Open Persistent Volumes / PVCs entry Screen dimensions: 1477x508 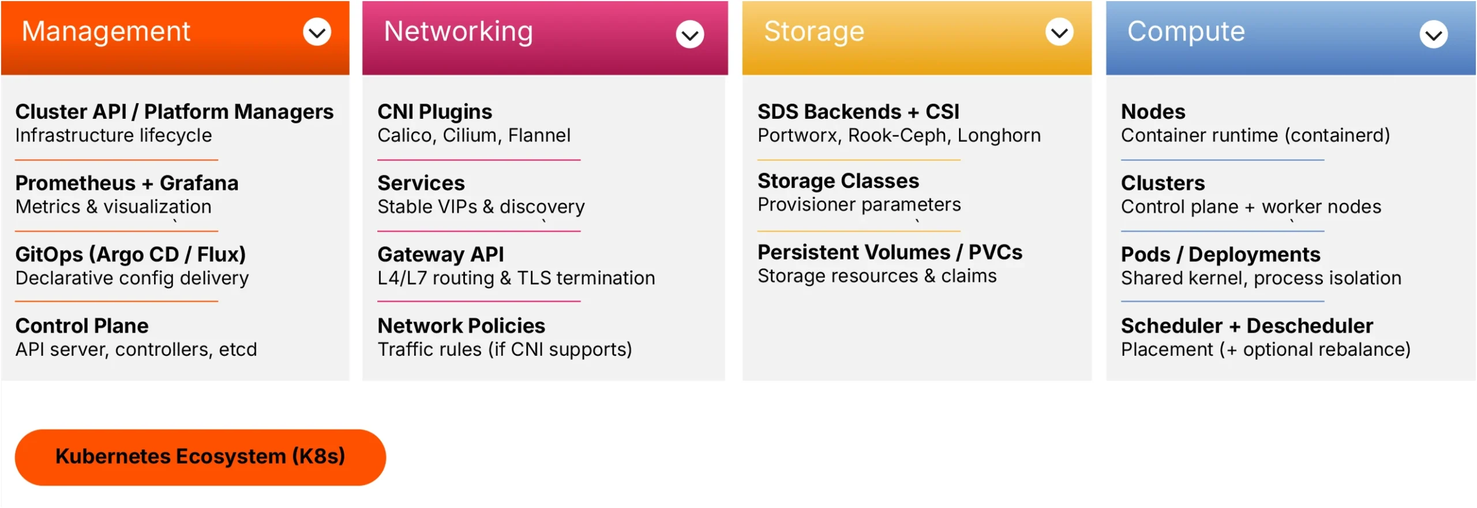(x=889, y=253)
